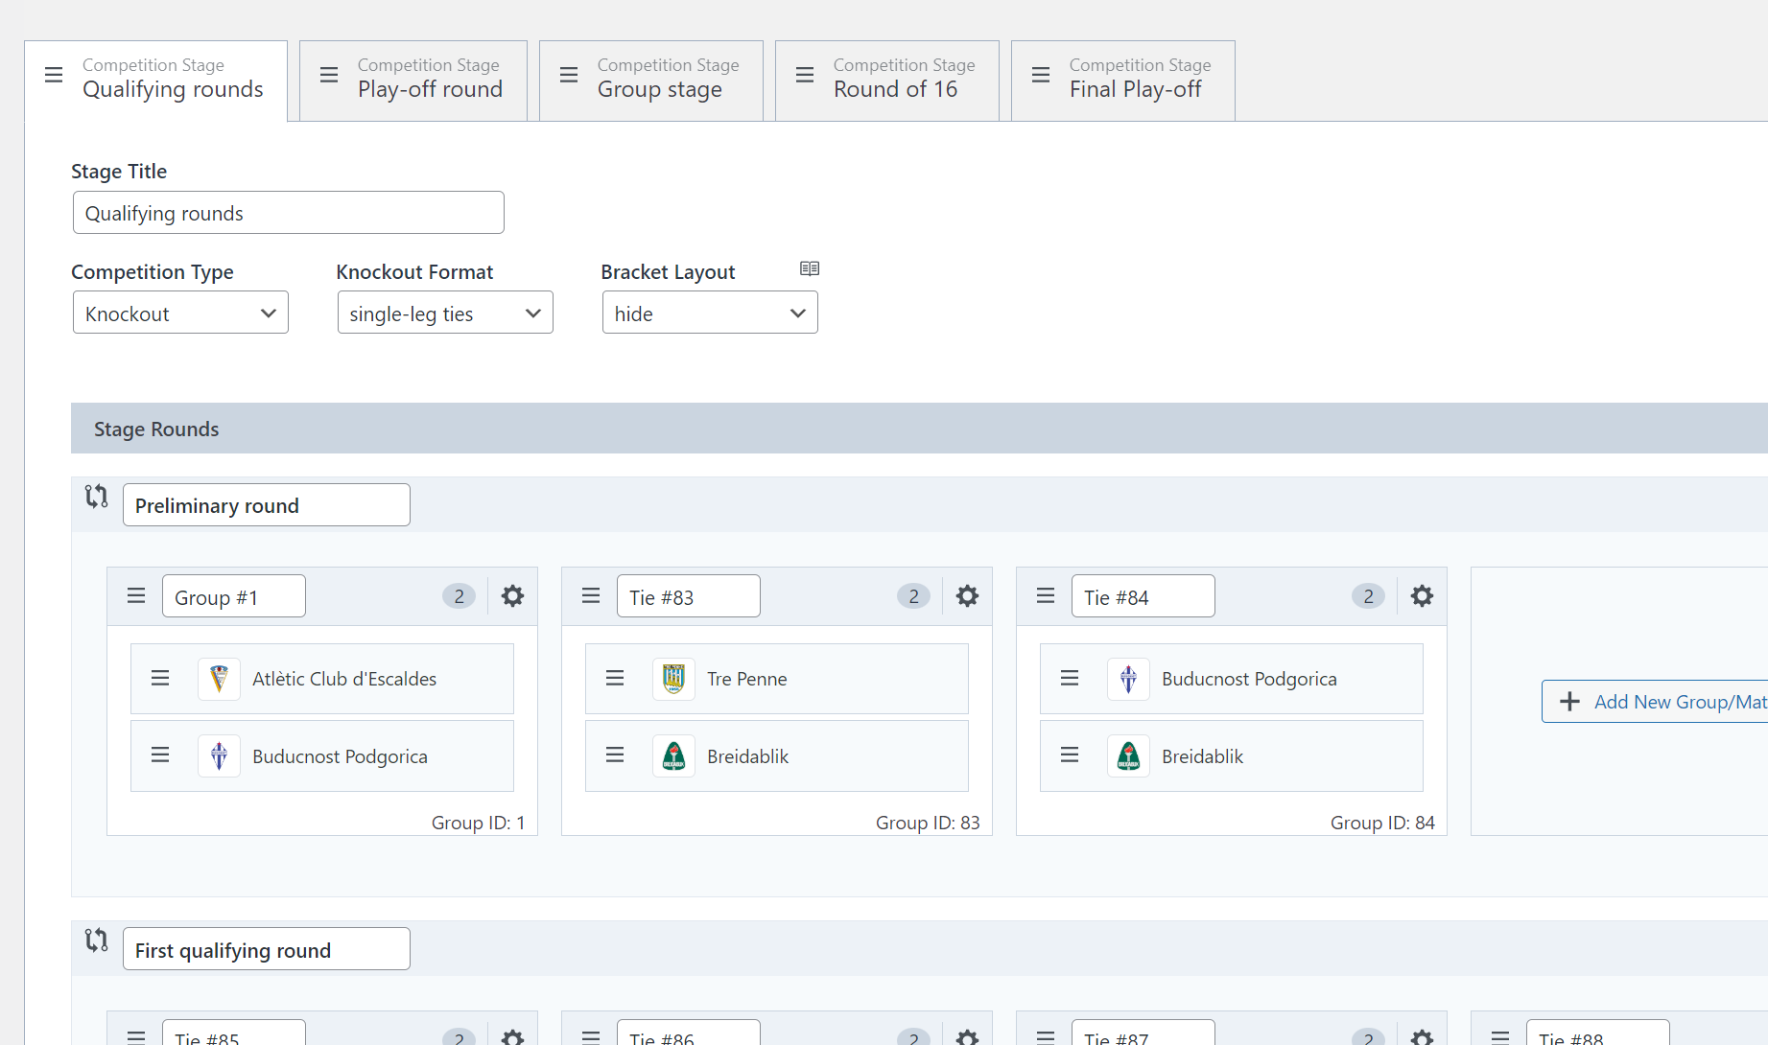Open the Bracket Layout help book icon
The height and width of the screenshot is (1045, 1768).
(x=810, y=269)
